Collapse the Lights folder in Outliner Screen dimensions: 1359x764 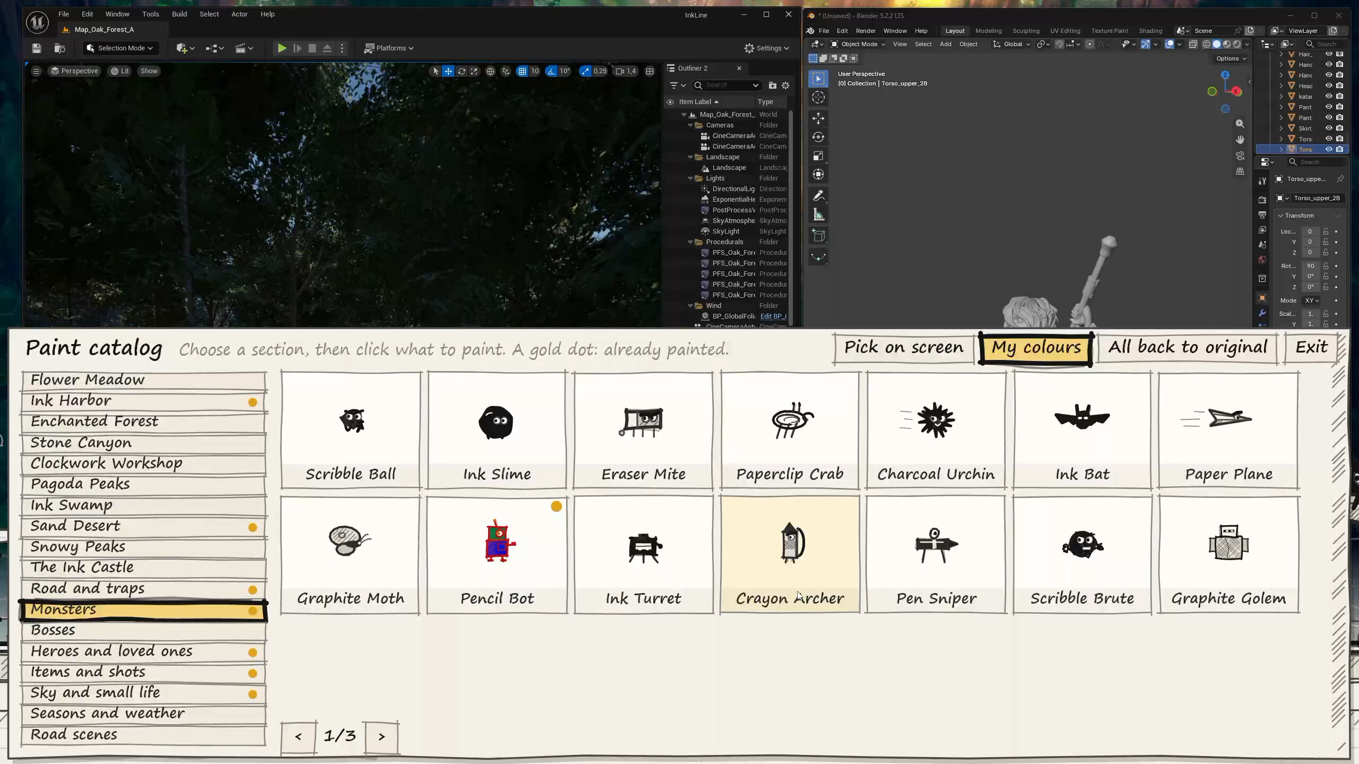691,178
